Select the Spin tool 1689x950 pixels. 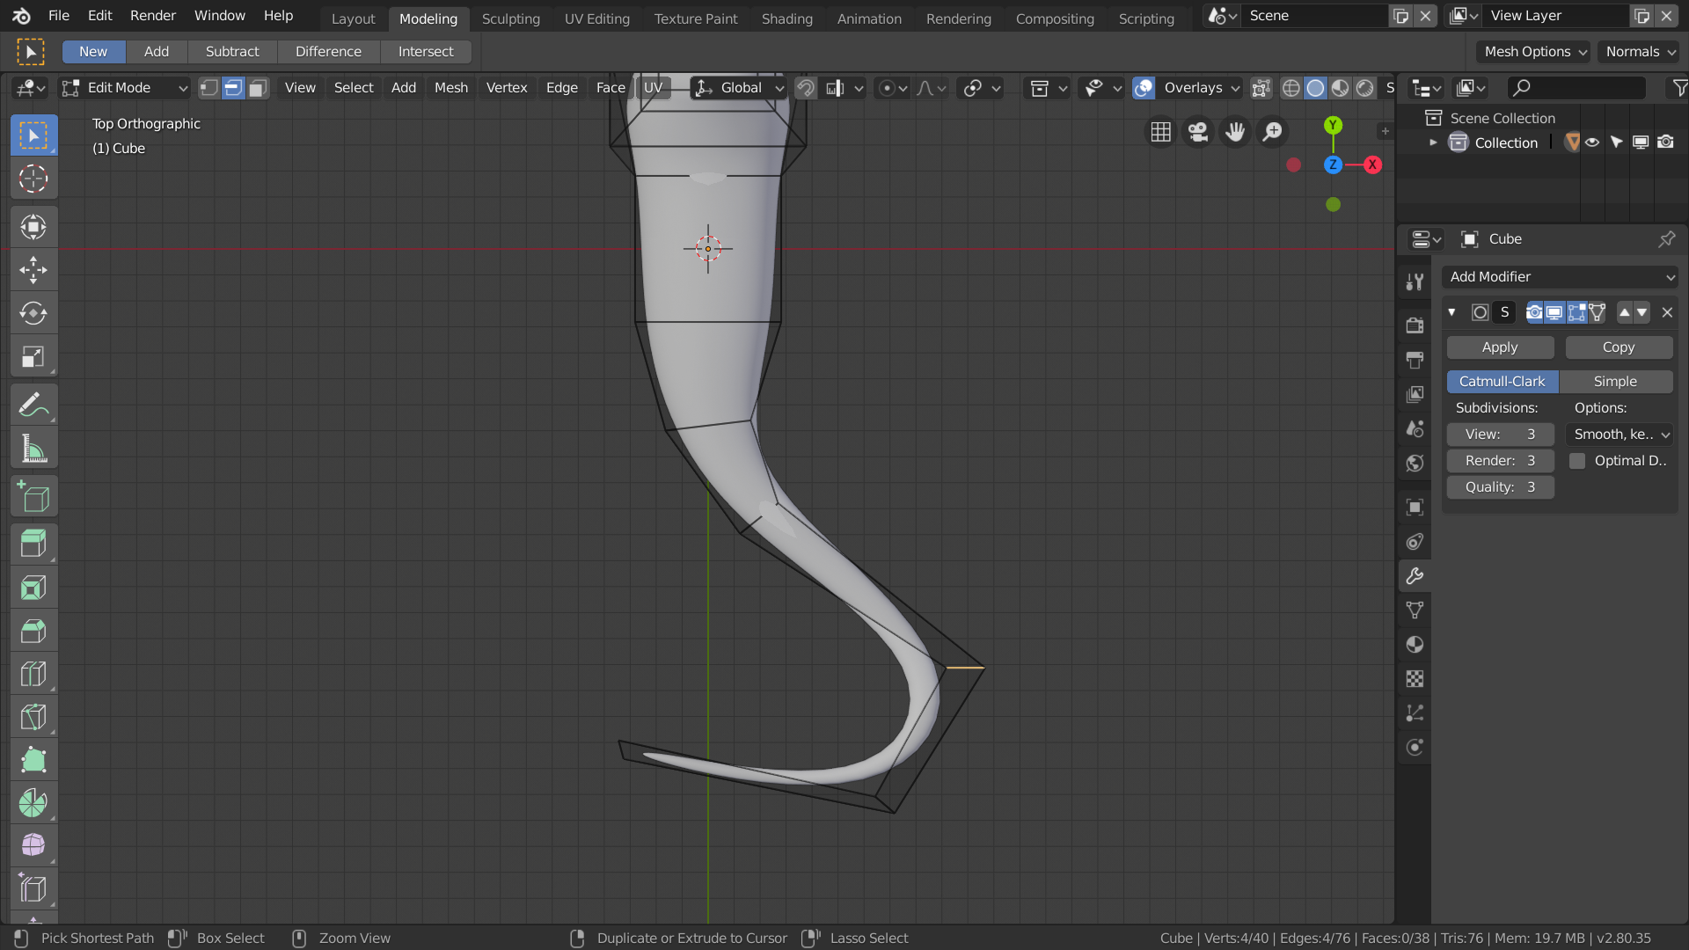33,803
